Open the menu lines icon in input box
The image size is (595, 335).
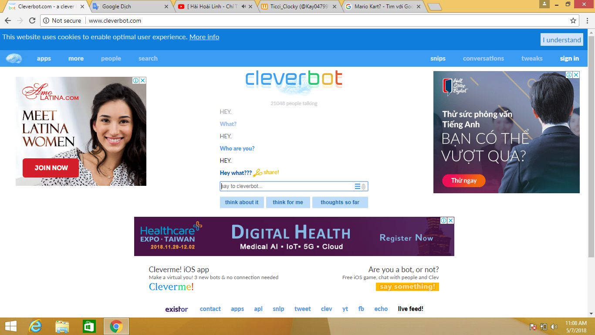pyautogui.click(x=357, y=186)
